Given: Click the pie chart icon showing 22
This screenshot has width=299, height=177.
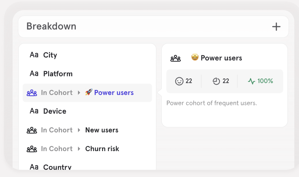Looking at the screenshot, I should [216, 81].
